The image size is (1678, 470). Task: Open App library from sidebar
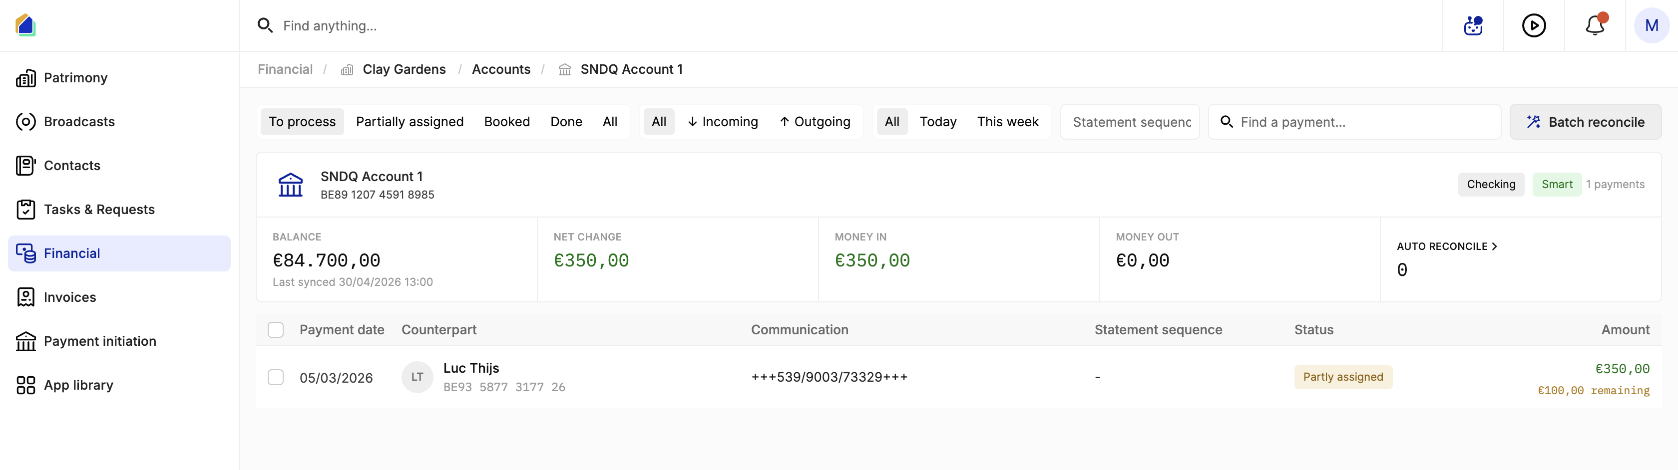pyautogui.click(x=119, y=385)
